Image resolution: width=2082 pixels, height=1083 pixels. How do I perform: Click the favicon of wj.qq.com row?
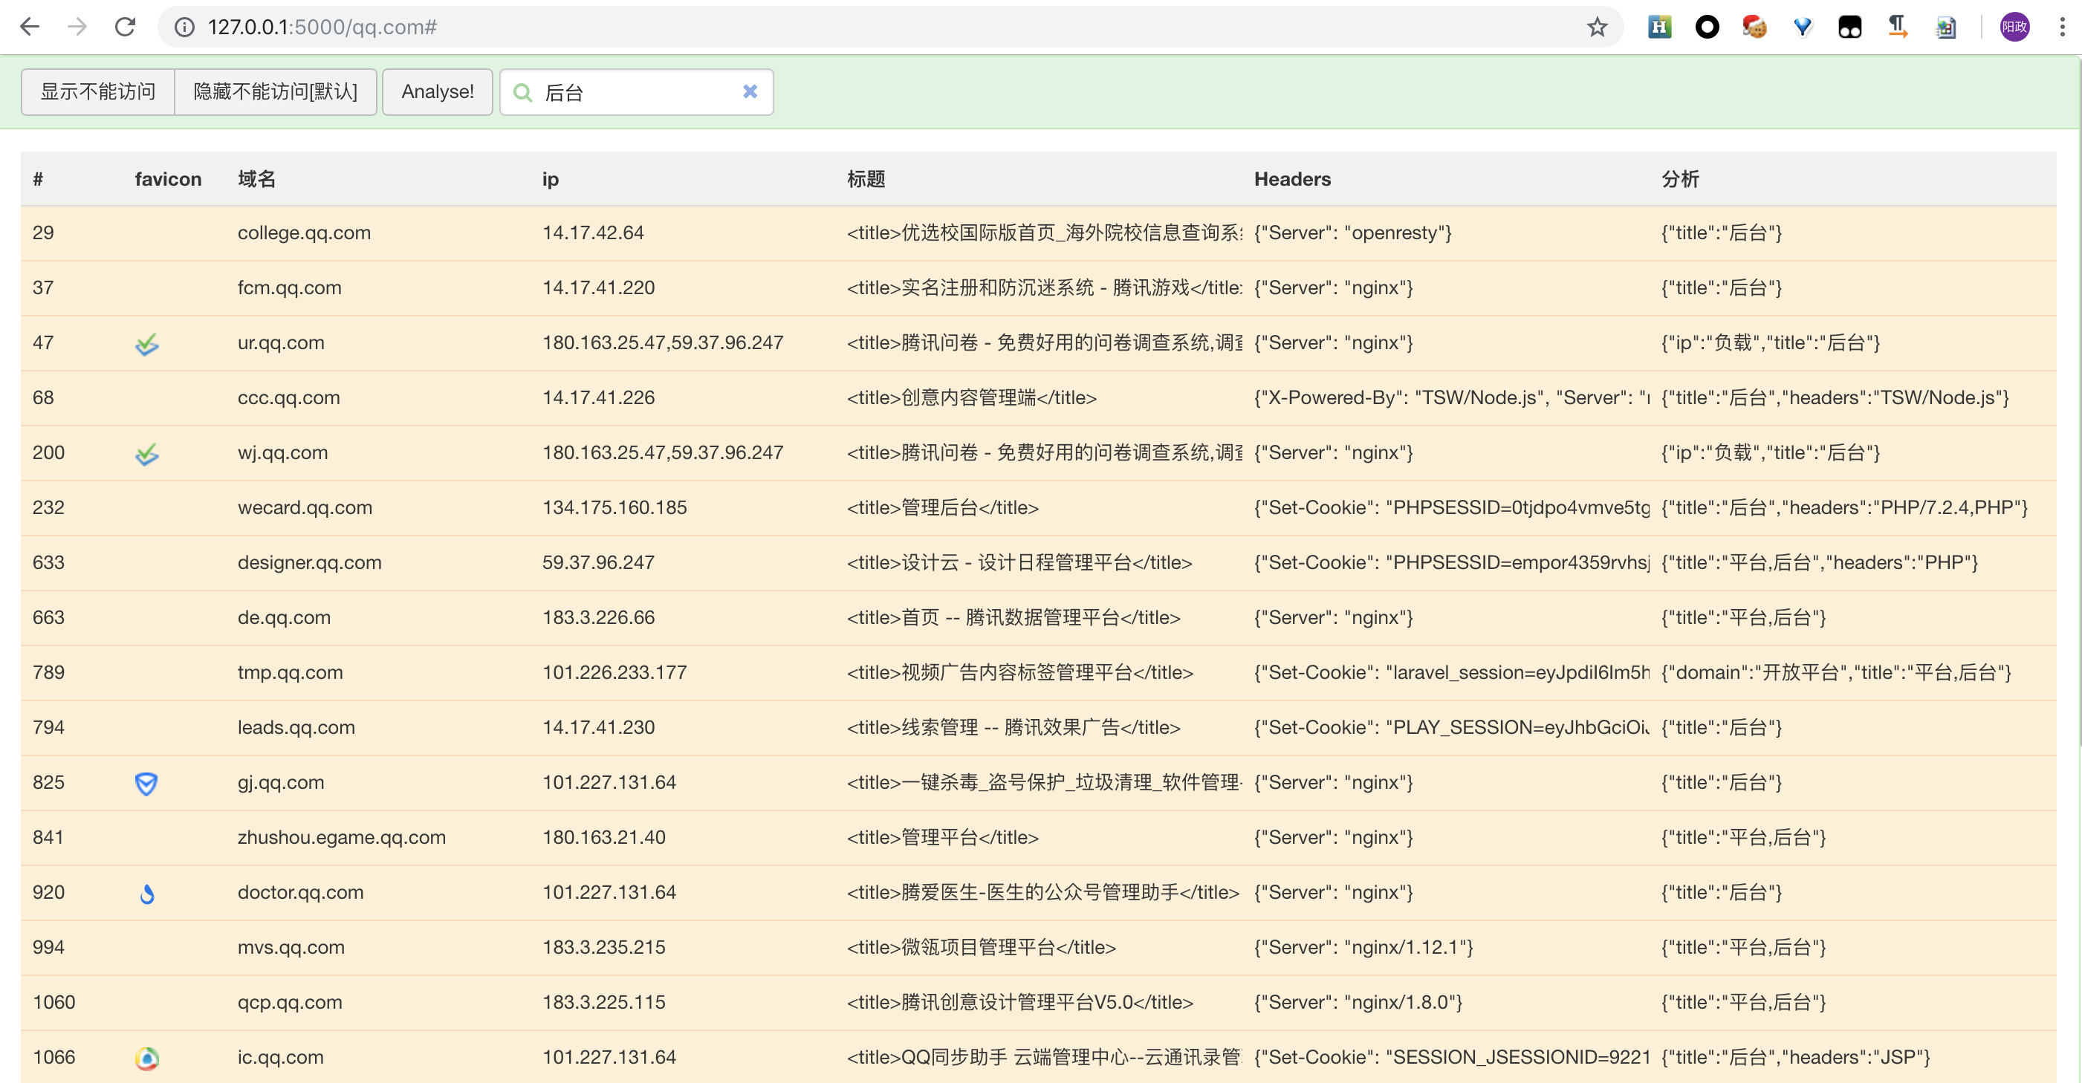[146, 454]
